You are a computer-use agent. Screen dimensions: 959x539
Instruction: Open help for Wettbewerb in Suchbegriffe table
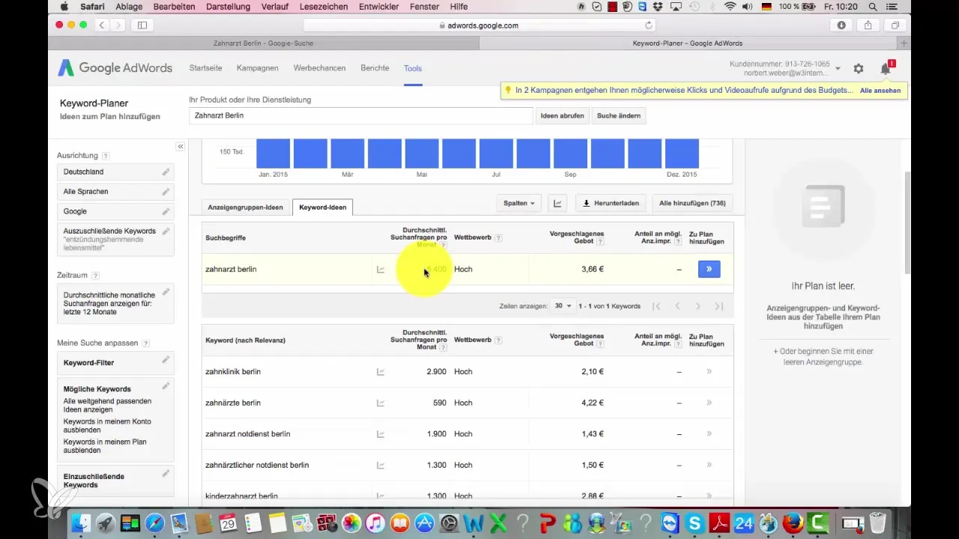click(x=498, y=238)
